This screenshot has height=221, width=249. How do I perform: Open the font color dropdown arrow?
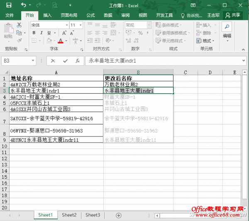(66, 41)
